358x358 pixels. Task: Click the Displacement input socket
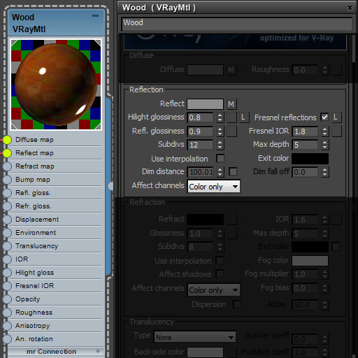(7, 220)
